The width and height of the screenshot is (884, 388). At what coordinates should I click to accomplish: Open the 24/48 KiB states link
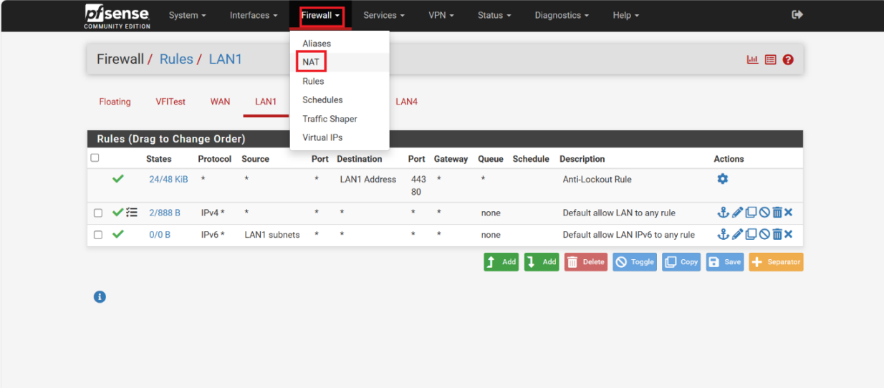[x=168, y=179]
